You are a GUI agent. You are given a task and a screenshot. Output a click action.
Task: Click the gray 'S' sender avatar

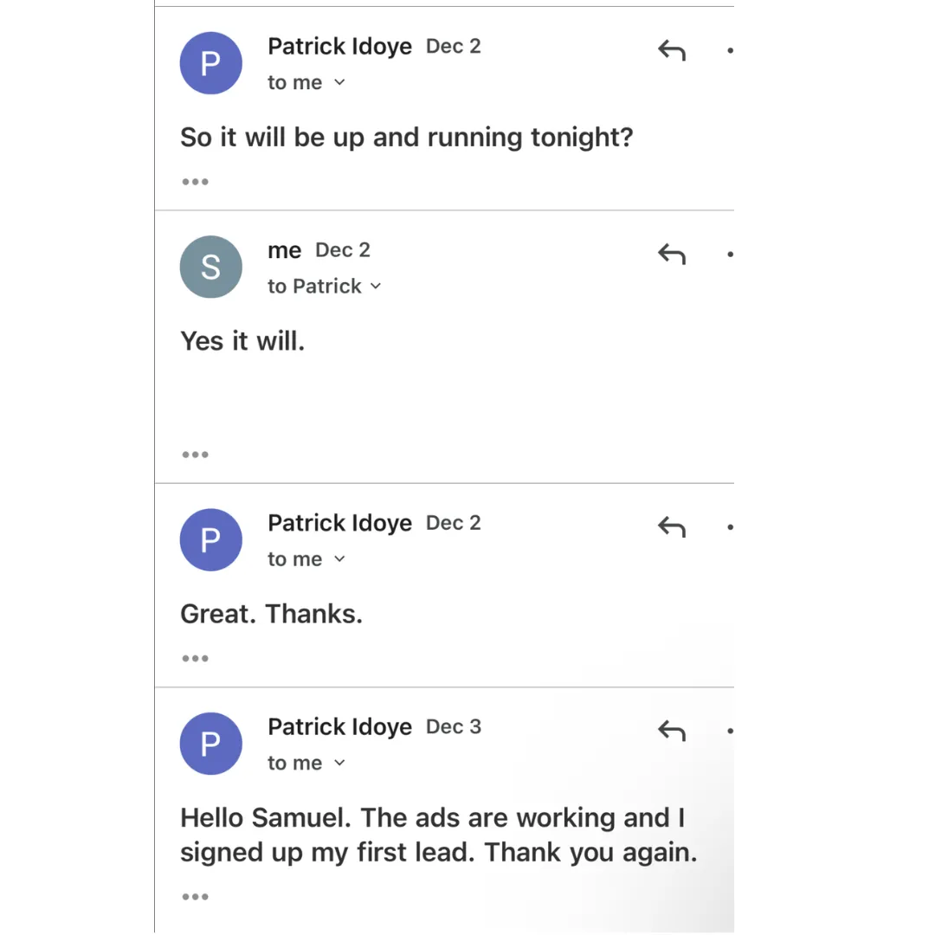coord(211,268)
